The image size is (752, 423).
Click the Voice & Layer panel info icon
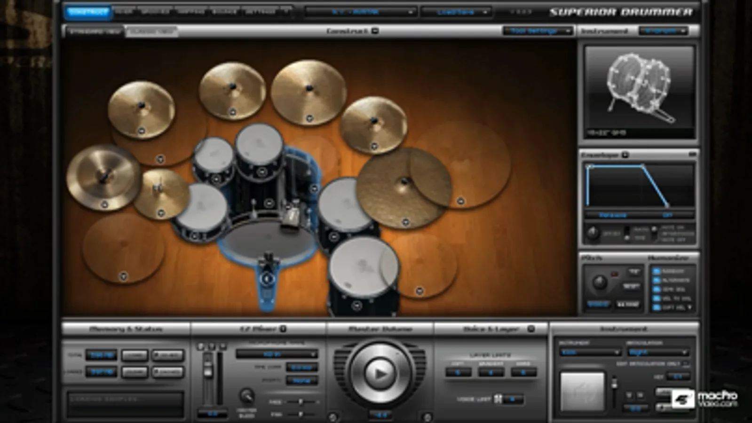[x=531, y=329]
